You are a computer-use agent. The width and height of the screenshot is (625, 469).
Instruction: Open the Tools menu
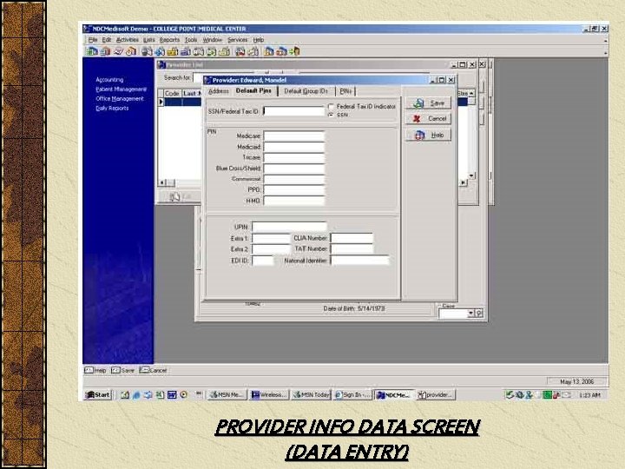coord(191,40)
